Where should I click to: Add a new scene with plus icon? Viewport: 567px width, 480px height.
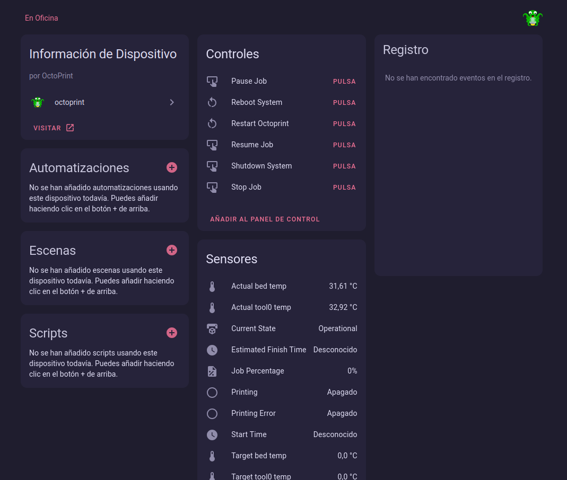[172, 250]
